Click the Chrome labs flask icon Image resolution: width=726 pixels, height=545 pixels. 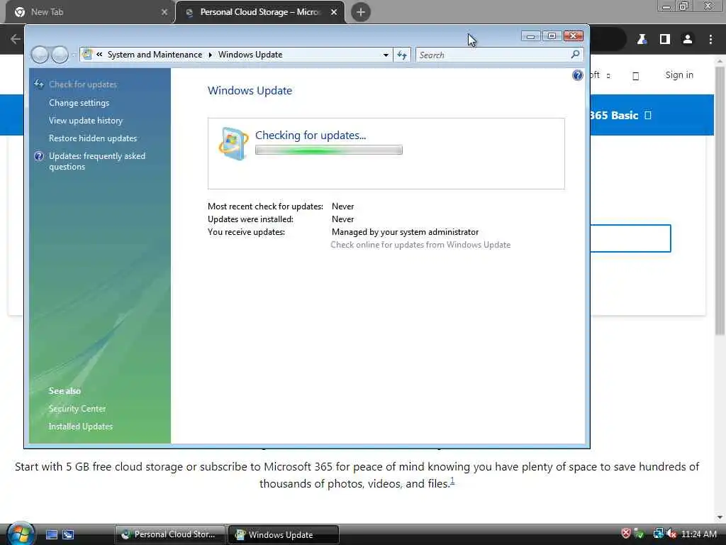(642, 40)
